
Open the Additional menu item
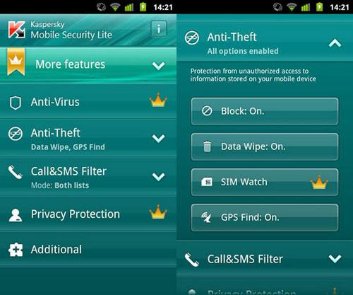click(x=88, y=250)
